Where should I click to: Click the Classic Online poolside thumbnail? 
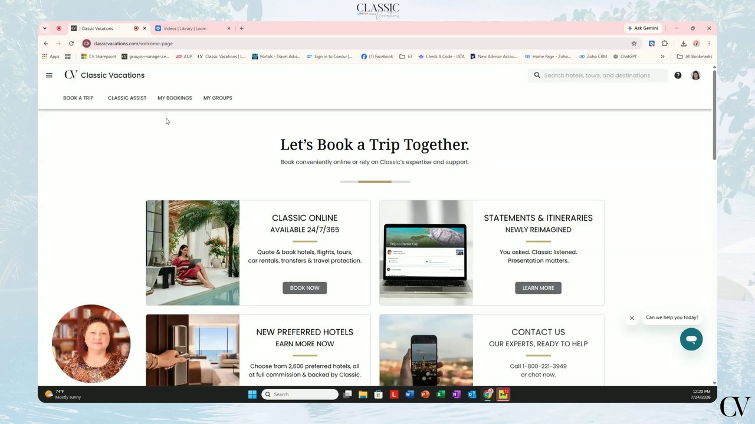pyautogui.click(x=193, y=253)
